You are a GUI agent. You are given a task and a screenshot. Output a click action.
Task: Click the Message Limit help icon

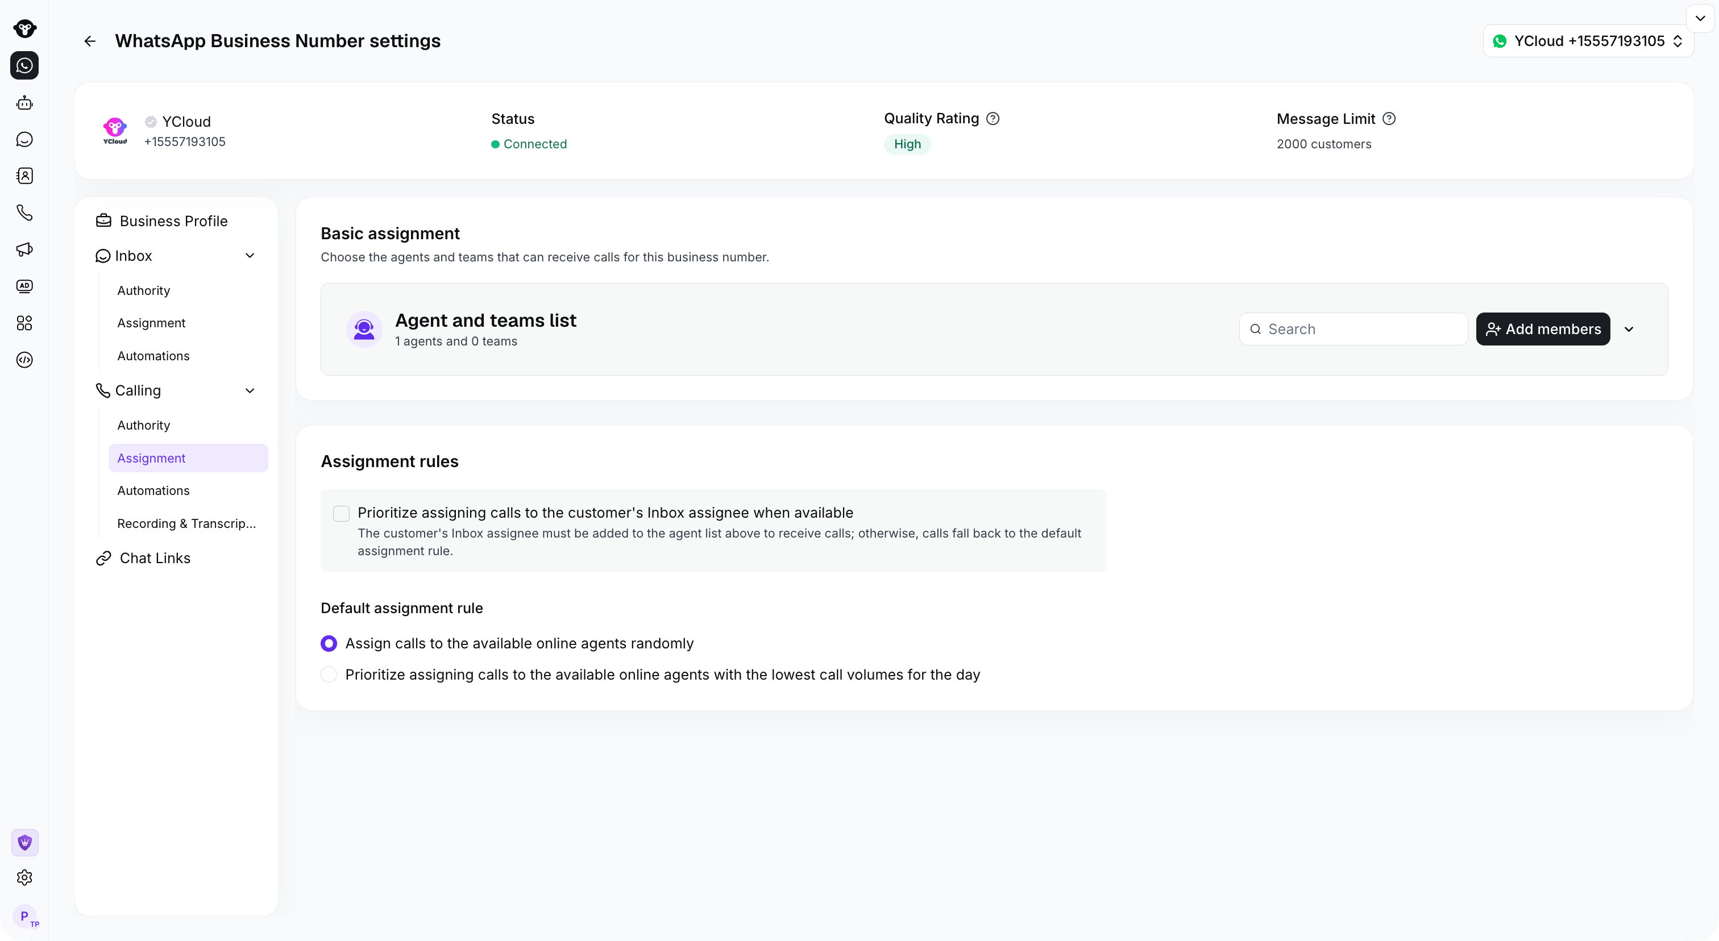point(1389,119)
